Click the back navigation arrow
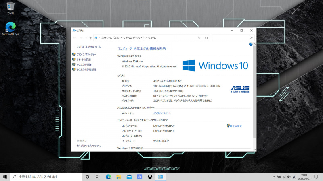323x181 pixels. 75,38
